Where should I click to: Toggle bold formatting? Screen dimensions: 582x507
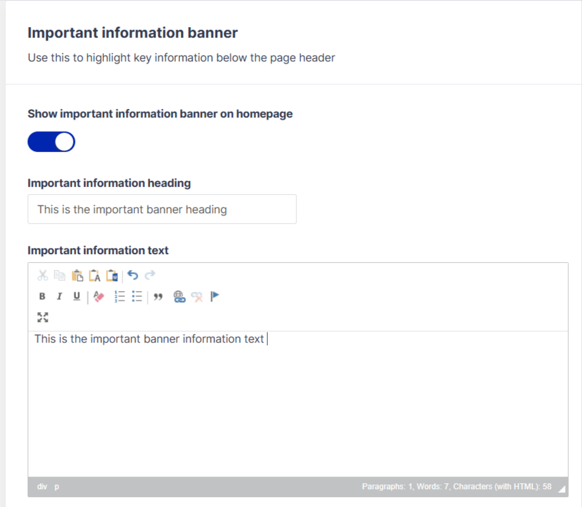(42, 296)
